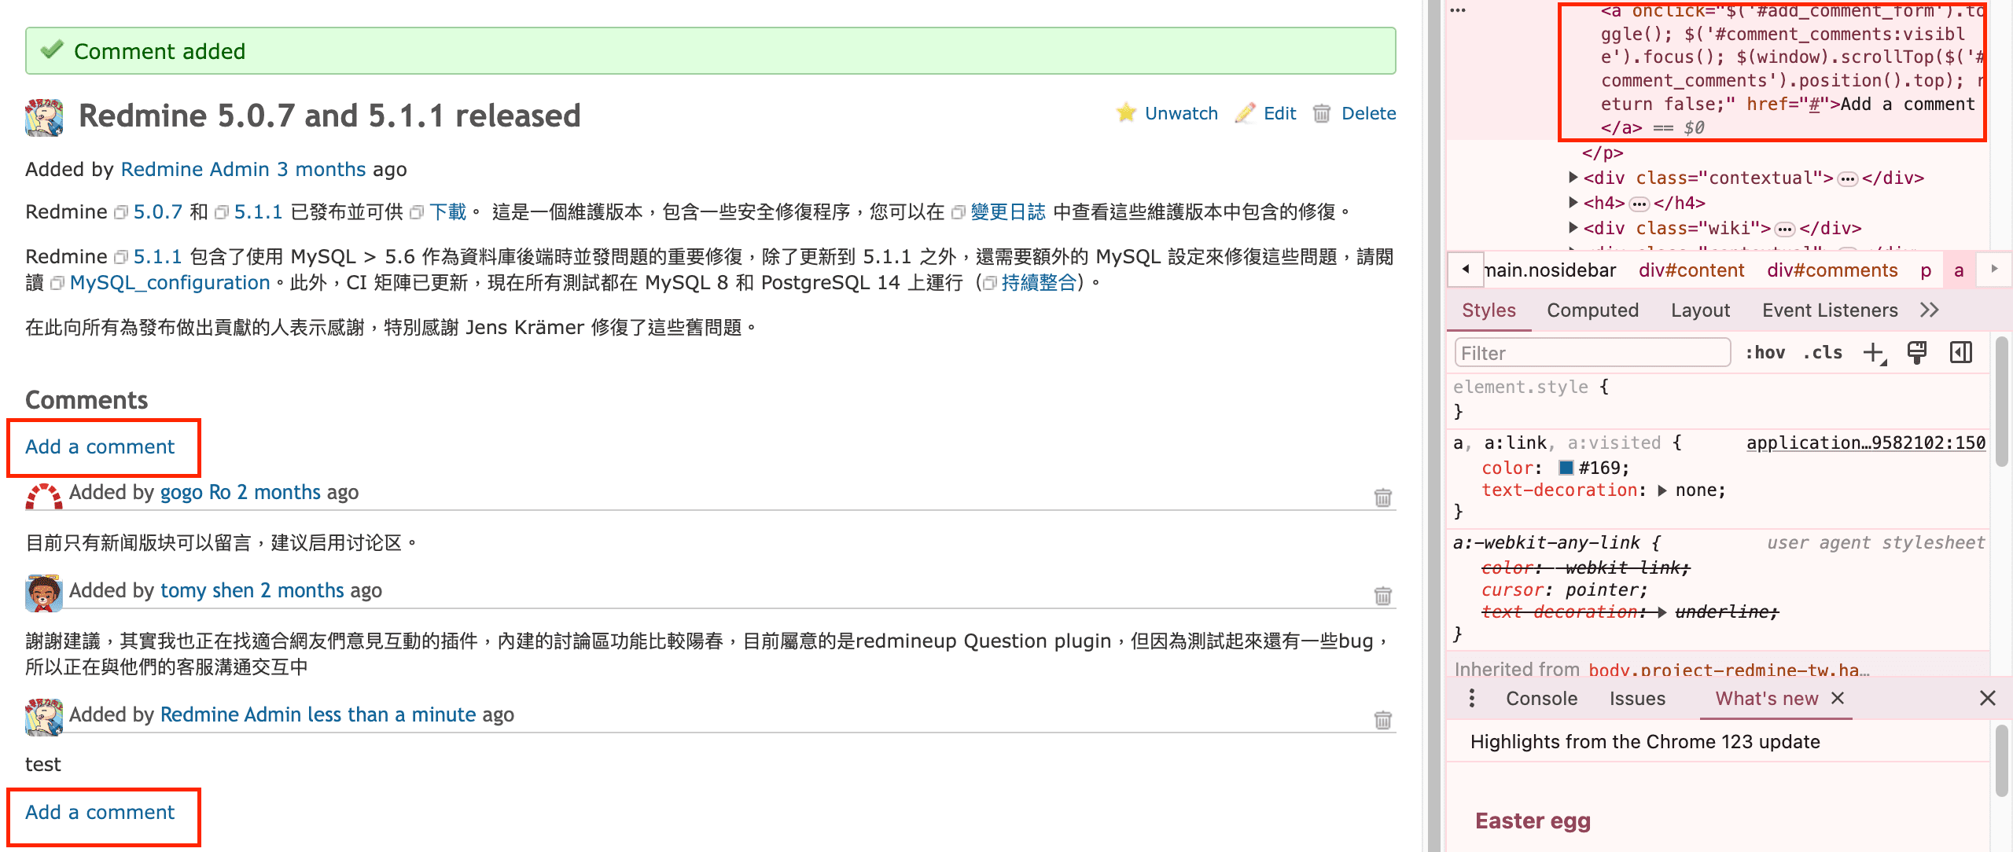
Task: Open the Event Listeners tab
Action: click(x=1830, y=310)
